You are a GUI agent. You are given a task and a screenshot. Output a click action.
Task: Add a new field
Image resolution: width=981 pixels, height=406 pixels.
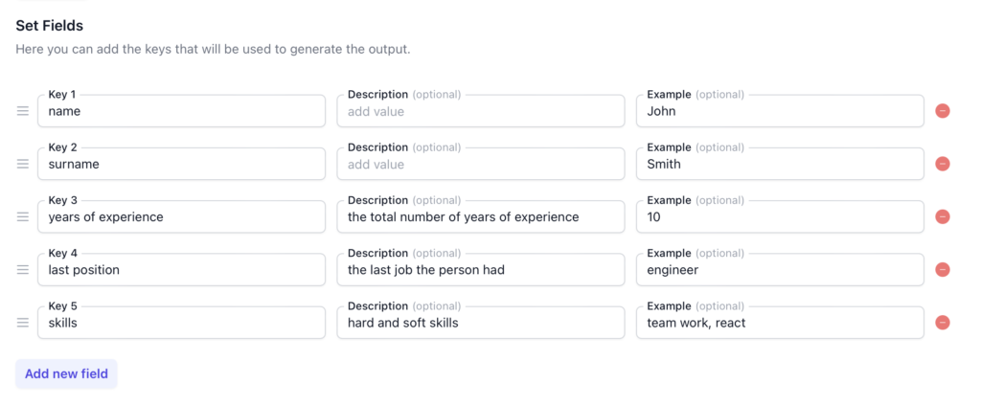[66, 373]
